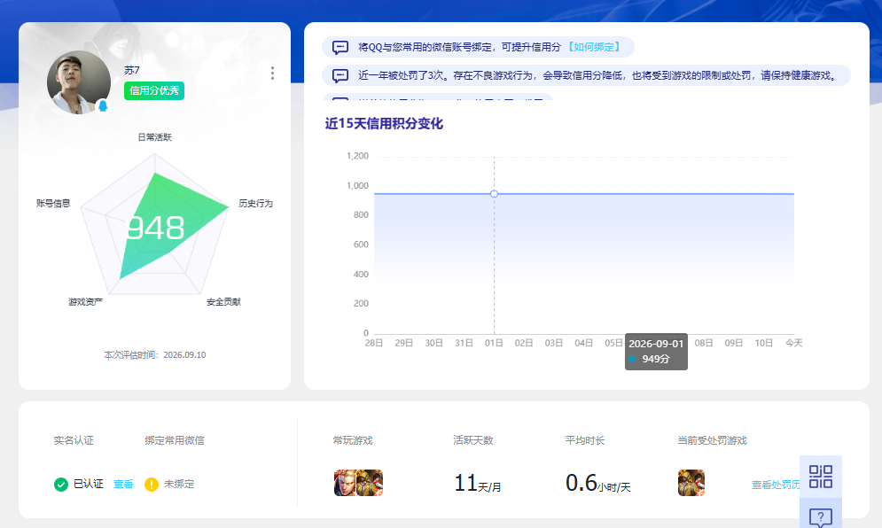The height and width of the screenshot is (528, 882).
Task: Click the username 苏7
Action: click(132, 70)
